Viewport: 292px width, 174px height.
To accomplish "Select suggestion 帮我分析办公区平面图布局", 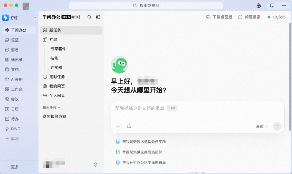I will point(141,163).
